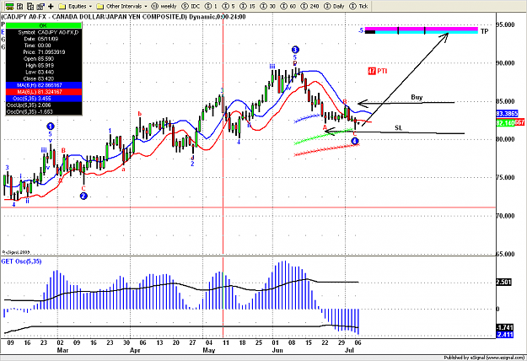Click the circled wave 2 label

83,196
